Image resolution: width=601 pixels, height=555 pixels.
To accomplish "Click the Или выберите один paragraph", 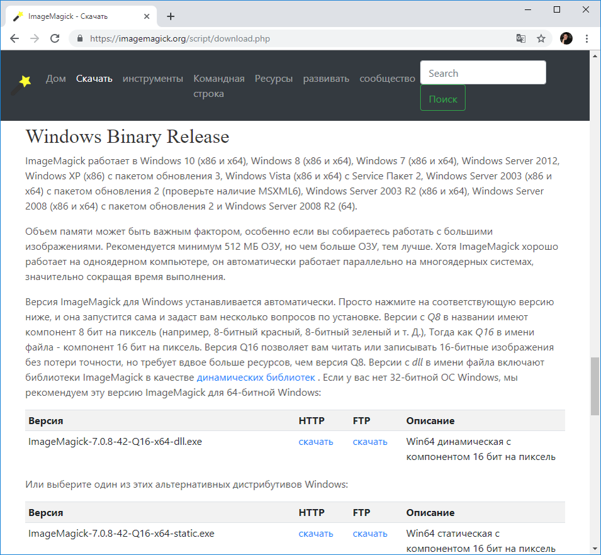I will [x=187, y=485].
